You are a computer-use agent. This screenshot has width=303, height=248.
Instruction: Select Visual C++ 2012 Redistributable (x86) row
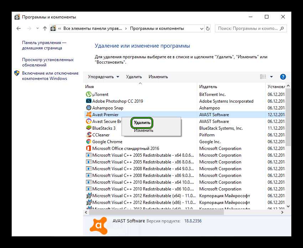[144, 203]
